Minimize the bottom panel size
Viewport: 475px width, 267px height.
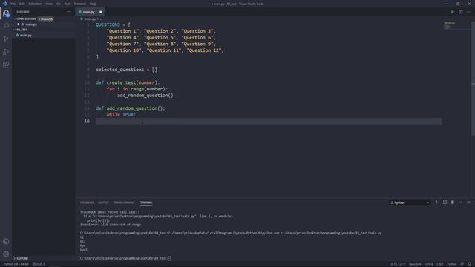tap(460, 202)
